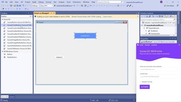Image resolution: width=181 pixels, height=102 pixels.
Task: Click highlighted Track Active Item icon
Action: point(166,16)
